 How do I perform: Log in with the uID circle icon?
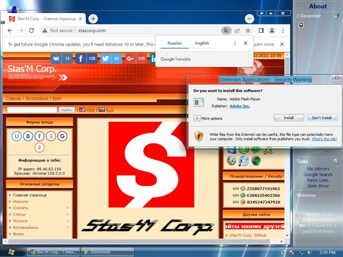point(17,136)
